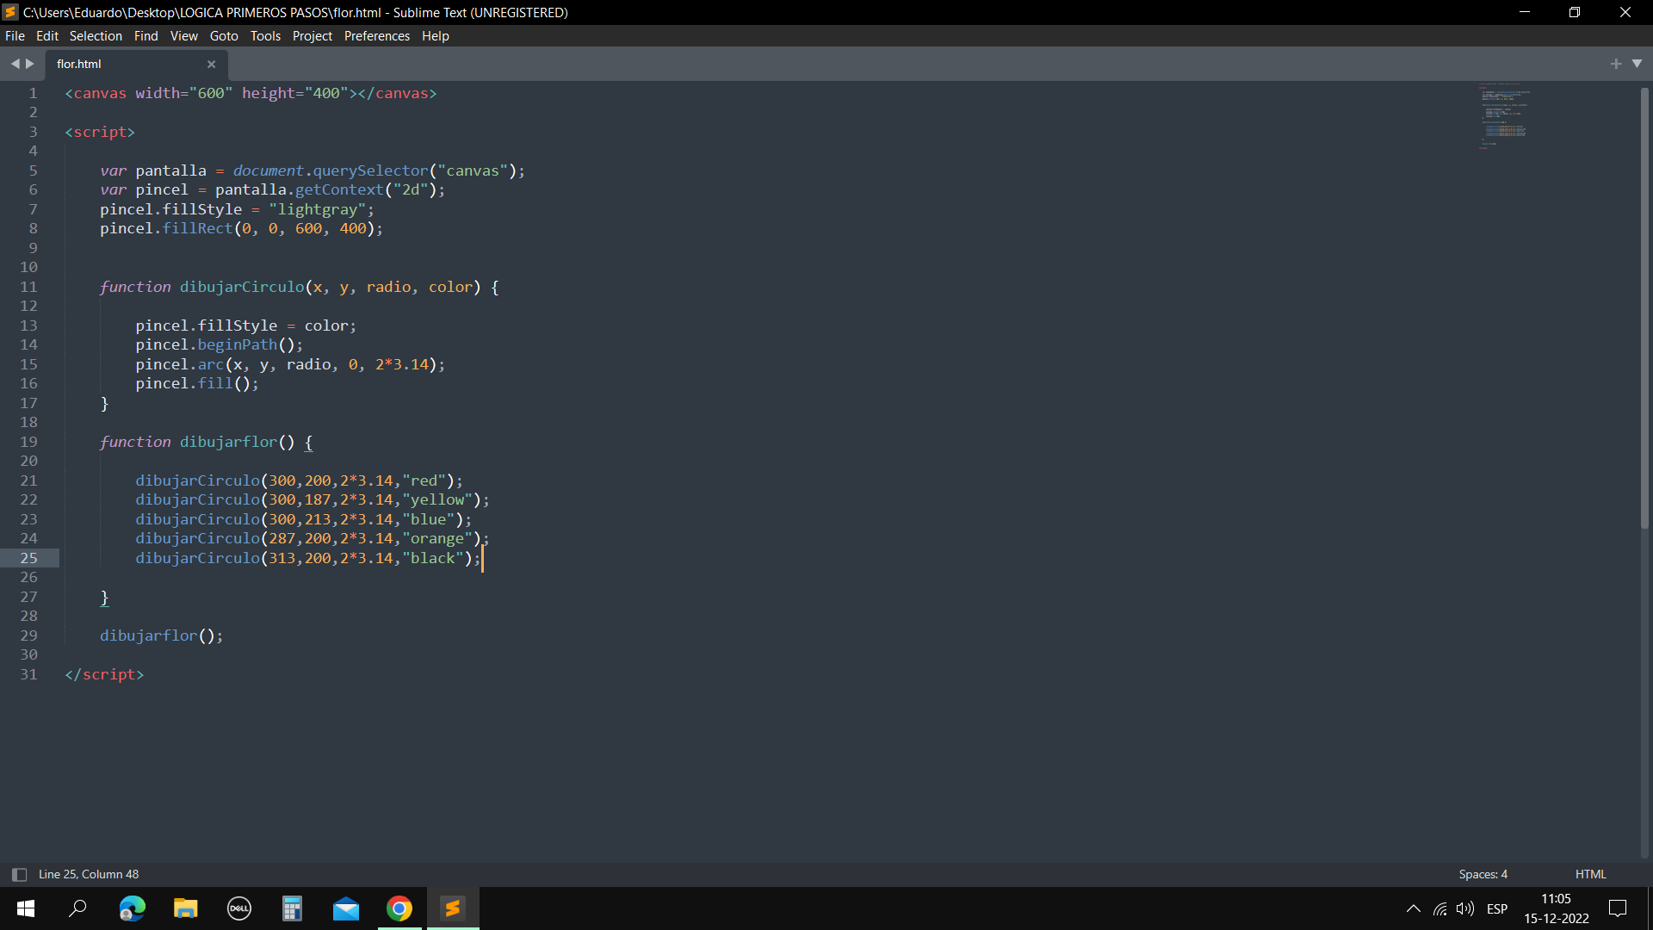
Task: Open the Project menu
Action: click(x=312, y=35)
